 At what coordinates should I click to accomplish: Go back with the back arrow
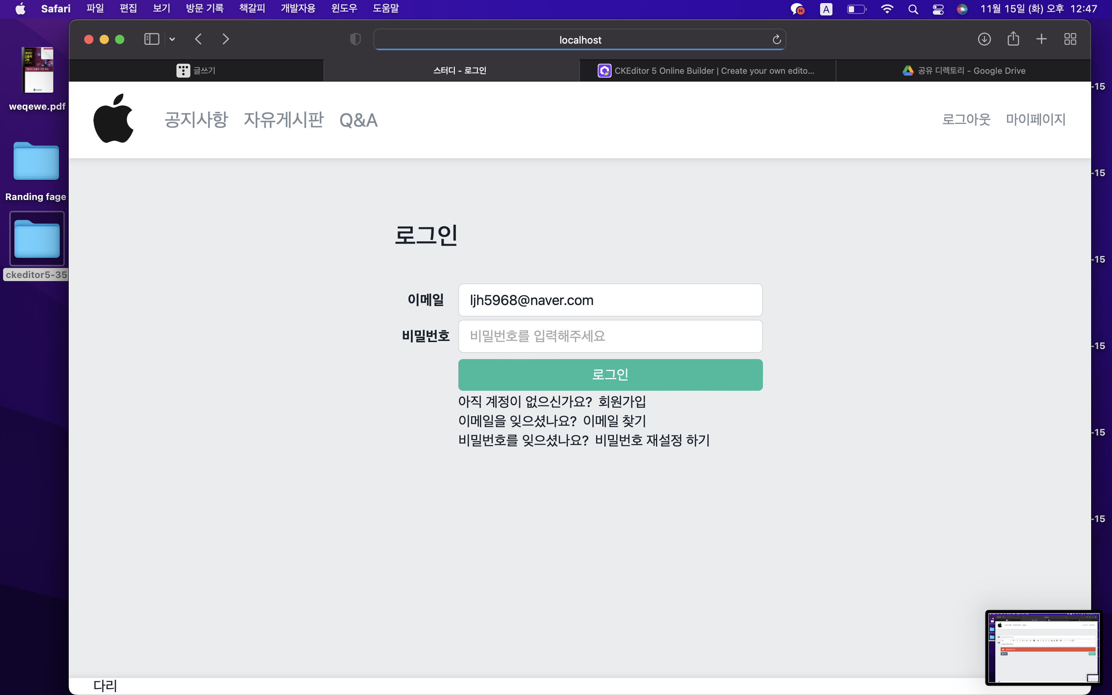198,39
